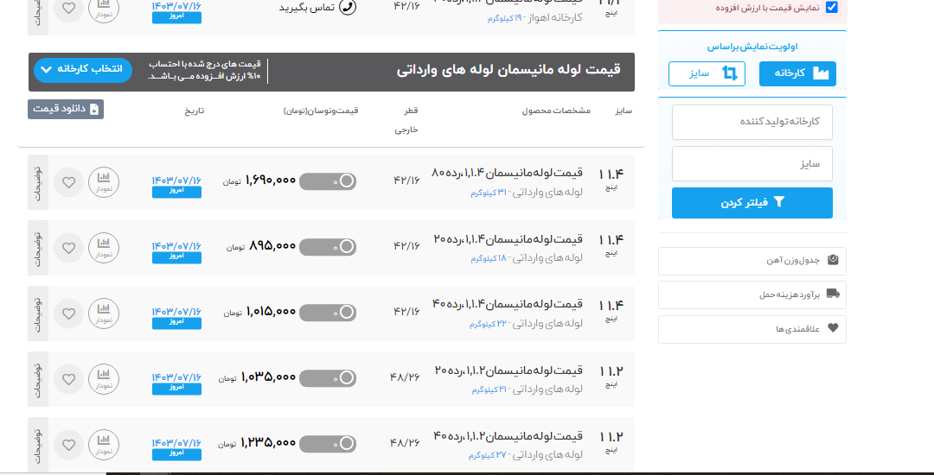
Task: Expand توضیحات for 1,015,000 toman row
Action: 37,313
